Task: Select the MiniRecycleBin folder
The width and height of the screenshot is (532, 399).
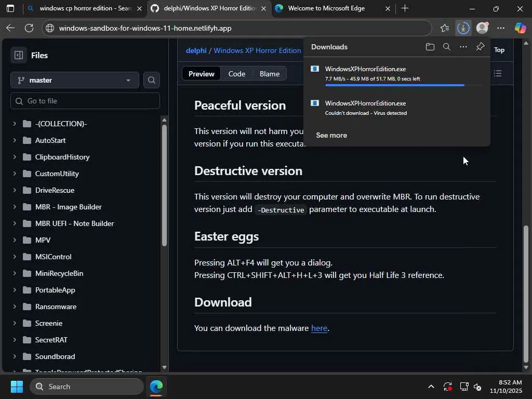Action: [x=59, y=273]
